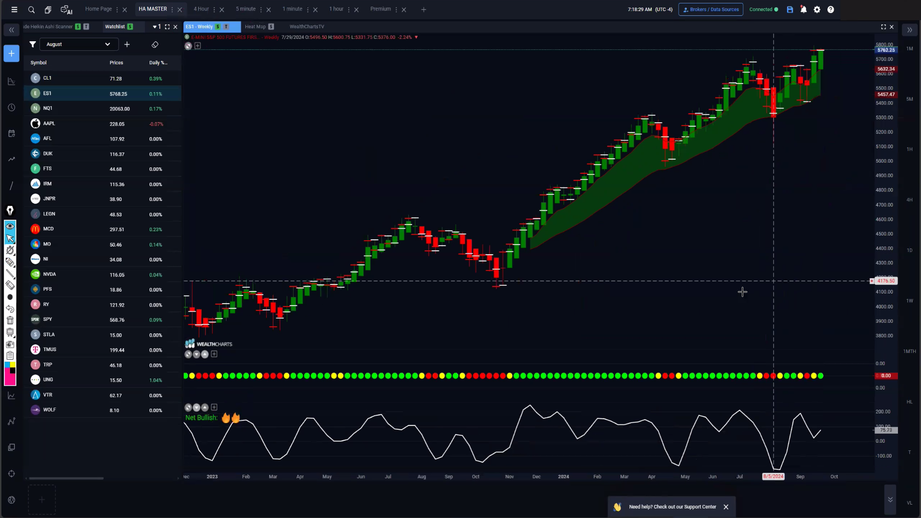
Task: Expand right panel with double chevron
Action: pyautogui.click(x=909, y=30)
